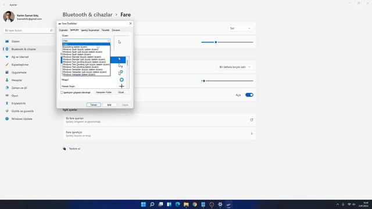Expand Fare işaretçisi settings chevron
372x209 pixels.
click(x=252, y=134)
